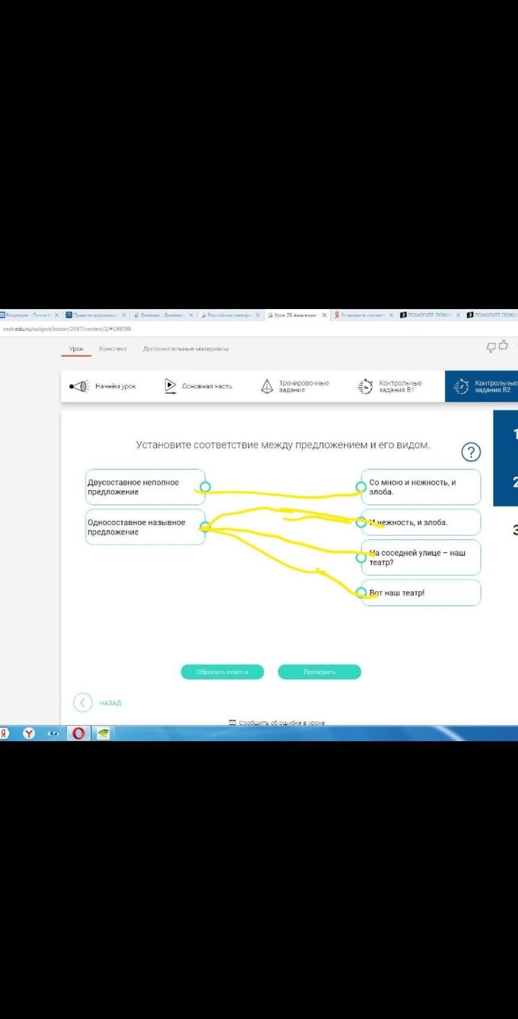The width and height of the screenshot is (518, 1019).
Task: Select the Односоставное назывное предложение card
Action: click(145, 527)
